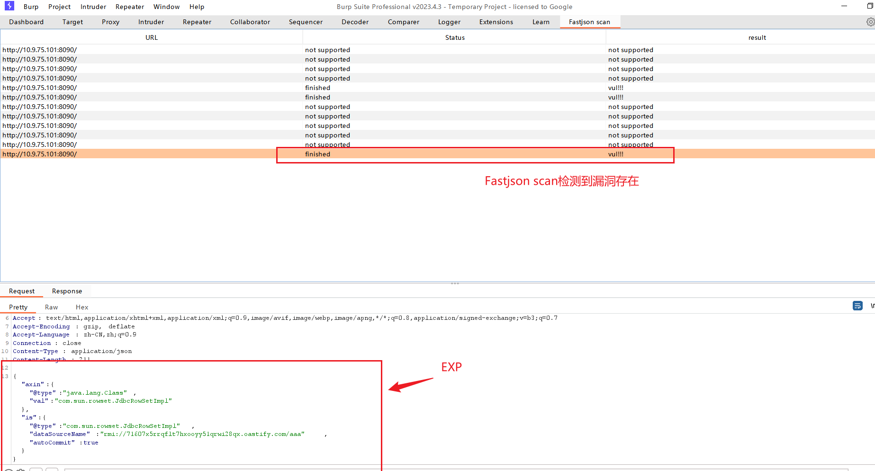Open the Burp settings gear icon
Viewport: 875px width, 471px height.
coord(870,22)
